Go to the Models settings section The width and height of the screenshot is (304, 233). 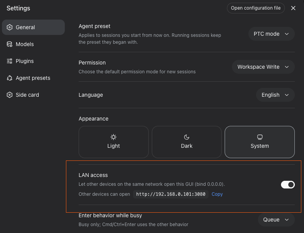[33, 44]
